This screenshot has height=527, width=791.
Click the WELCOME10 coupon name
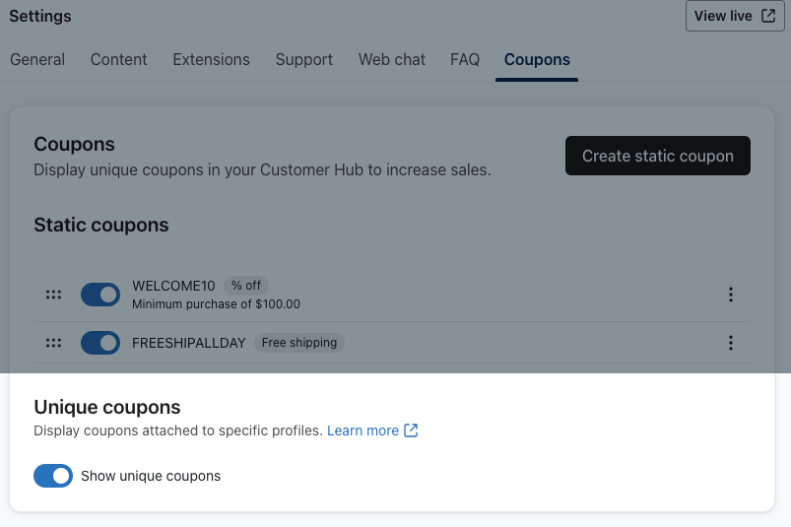pos(173,286)
